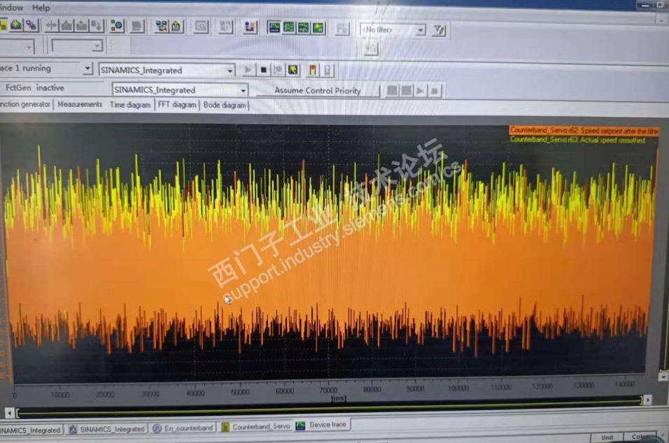Click the download-to-target toolbar icon
This screenshot has height=443, width=669.
coord(16,25)
